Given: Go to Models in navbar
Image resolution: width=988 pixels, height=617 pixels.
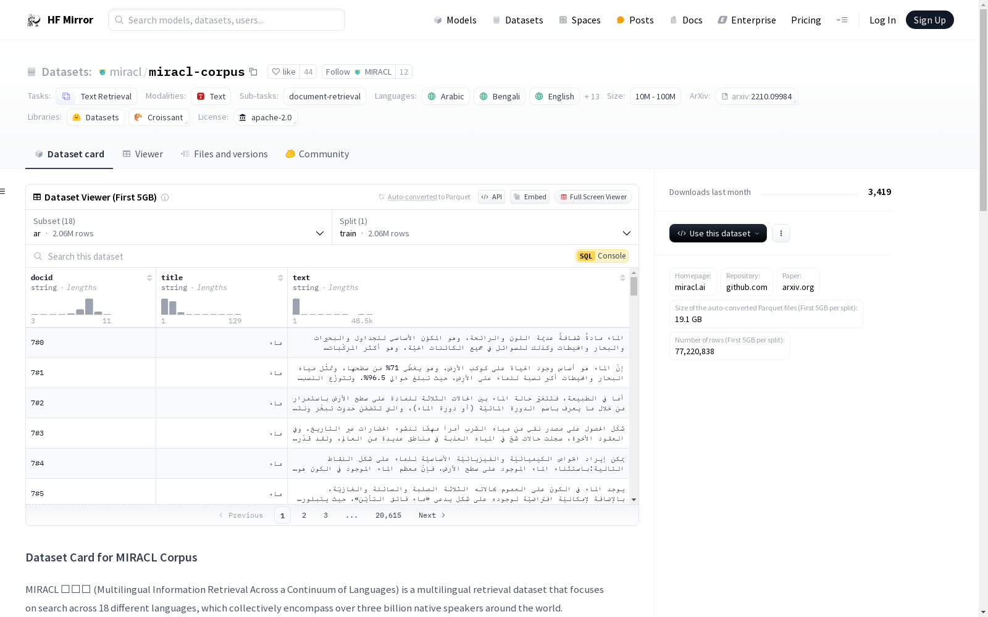Looking at the screenshot, I should 455,20.
